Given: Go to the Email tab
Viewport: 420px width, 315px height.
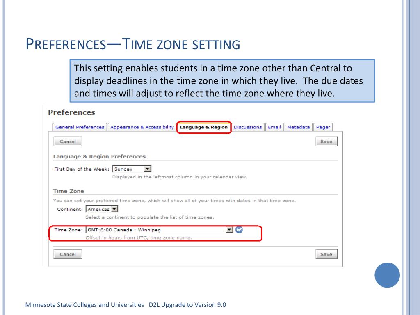Looking at the screenshot, I should [274, 127].
